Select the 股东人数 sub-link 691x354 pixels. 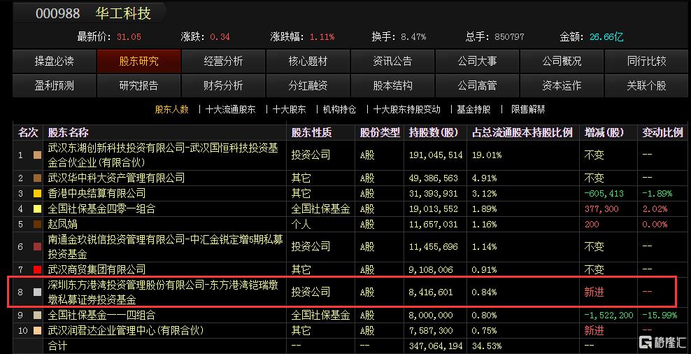pos(172,109)
